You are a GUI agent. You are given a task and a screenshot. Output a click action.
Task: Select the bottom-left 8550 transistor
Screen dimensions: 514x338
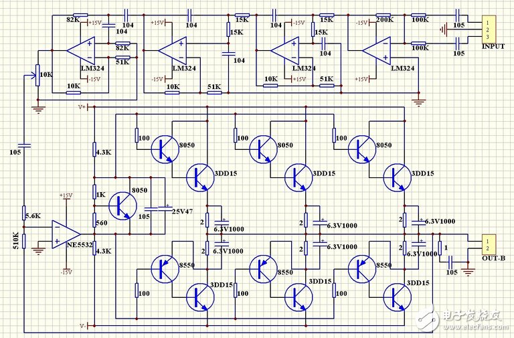click(163, 269)
